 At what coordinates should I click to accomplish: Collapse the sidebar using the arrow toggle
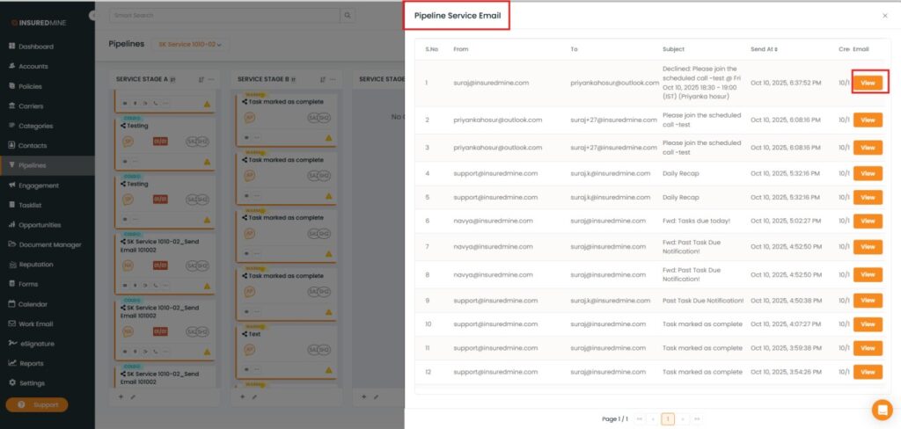[93, 16]
